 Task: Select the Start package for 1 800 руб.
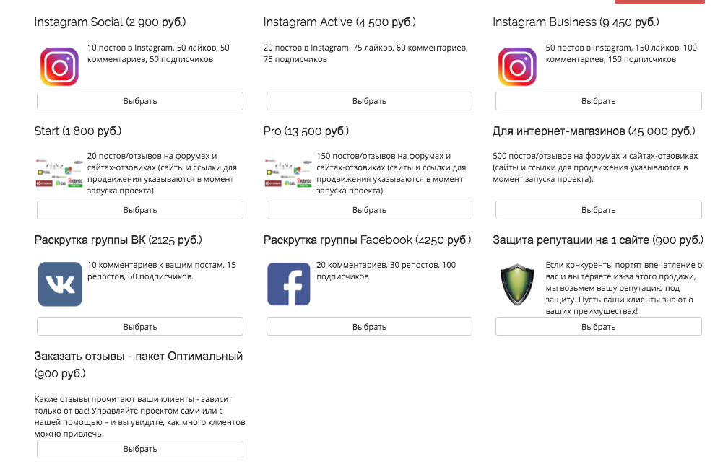140,210
